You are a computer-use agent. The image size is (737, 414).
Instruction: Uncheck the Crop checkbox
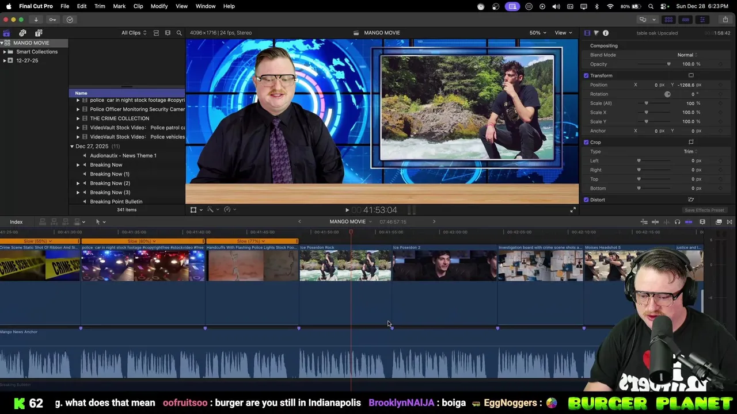click(x=586, y=142)
